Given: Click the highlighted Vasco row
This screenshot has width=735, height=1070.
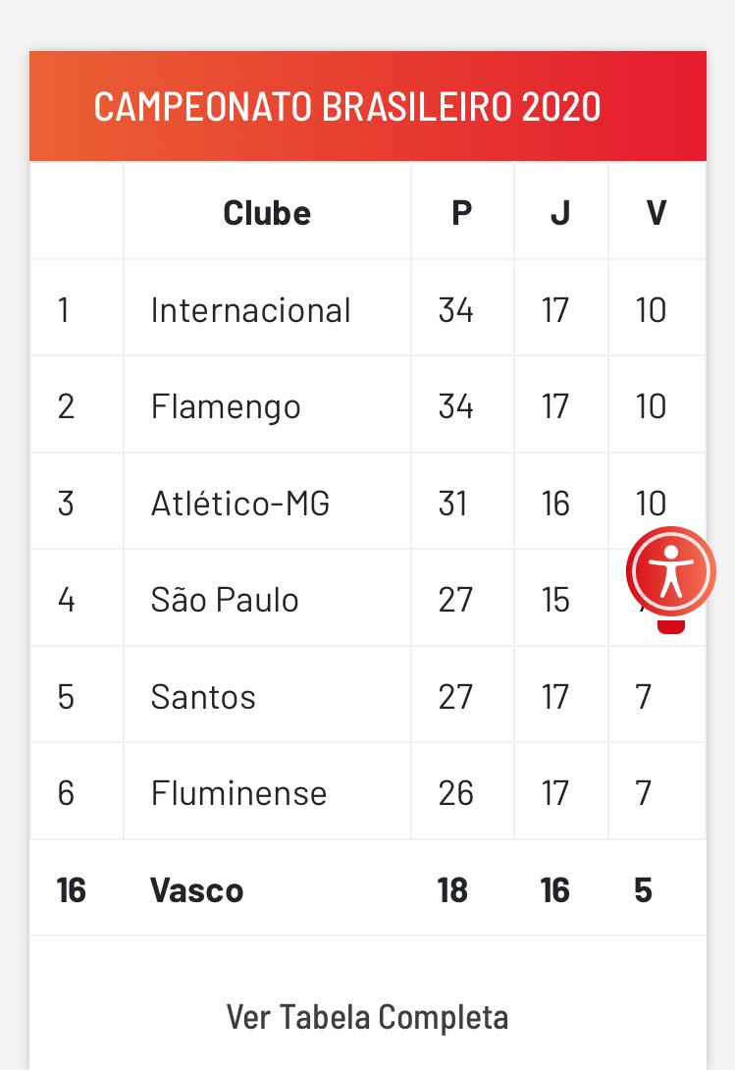Looking at the screenshot, I should coord(197,890).
